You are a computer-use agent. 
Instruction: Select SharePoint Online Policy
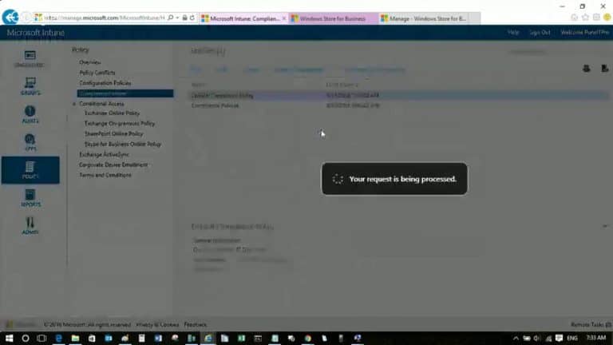click(x=114, y=134)
